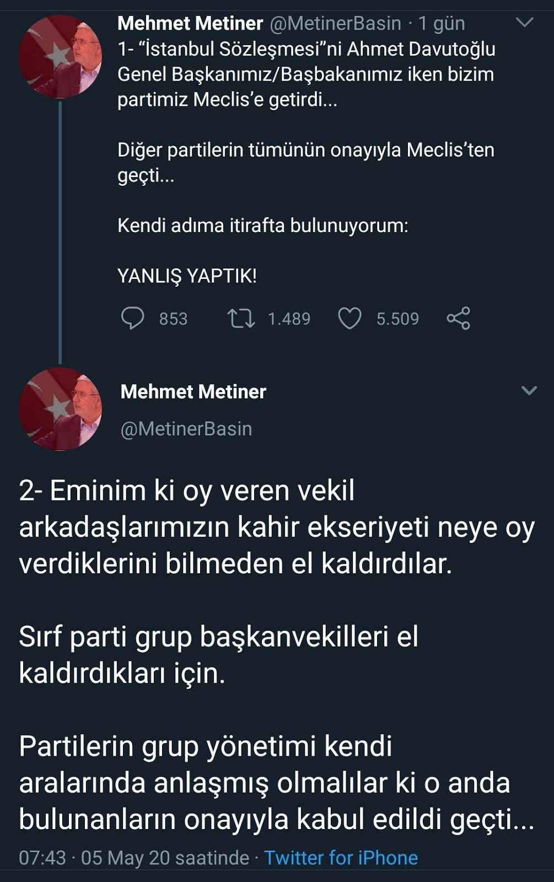
Task: Open the "Twitter for iPhone" source link
Action: 341,858
